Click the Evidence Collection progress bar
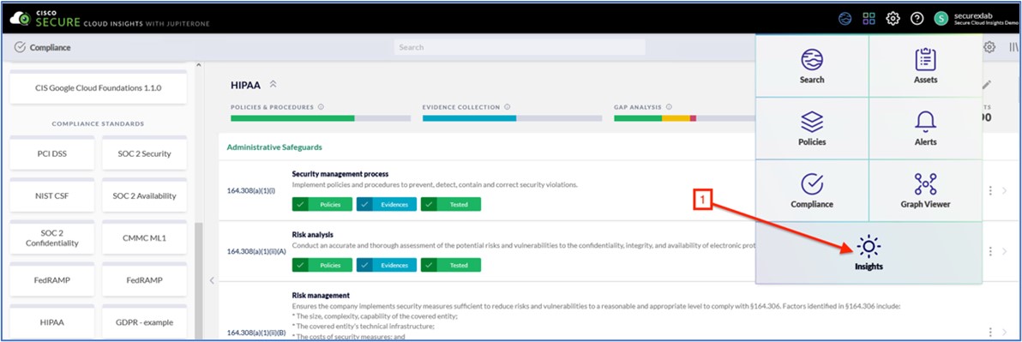The height and width of the screenshot is (342, 1022). click(513, 118)
